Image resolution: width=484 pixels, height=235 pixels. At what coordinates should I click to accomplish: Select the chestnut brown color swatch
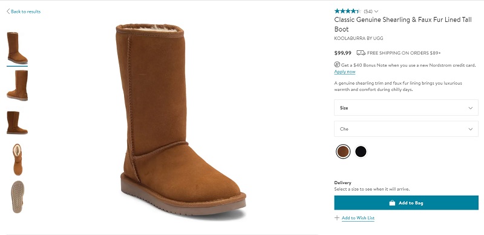point(343,151)
